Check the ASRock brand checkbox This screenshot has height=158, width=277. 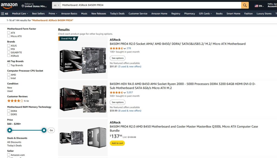tap(9, 55)
